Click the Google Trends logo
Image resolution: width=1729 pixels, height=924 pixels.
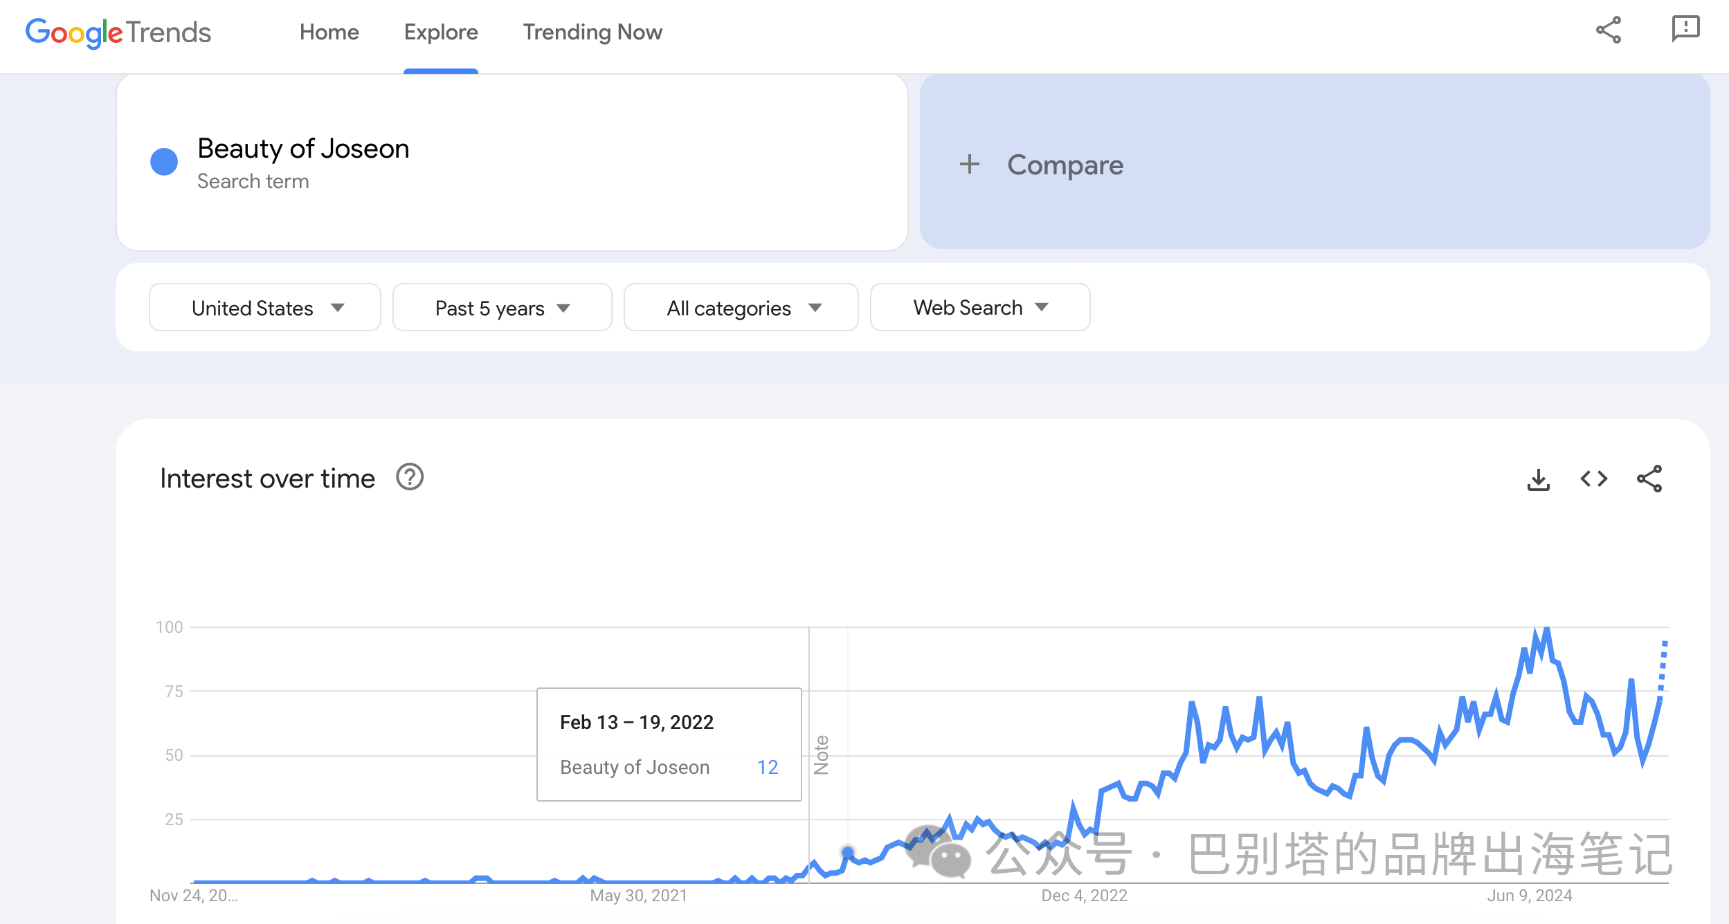(x=118, y=33)
